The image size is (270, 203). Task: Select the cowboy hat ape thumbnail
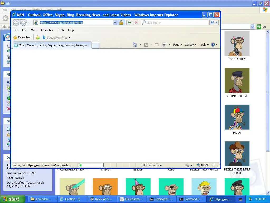[x=237, y=154]
